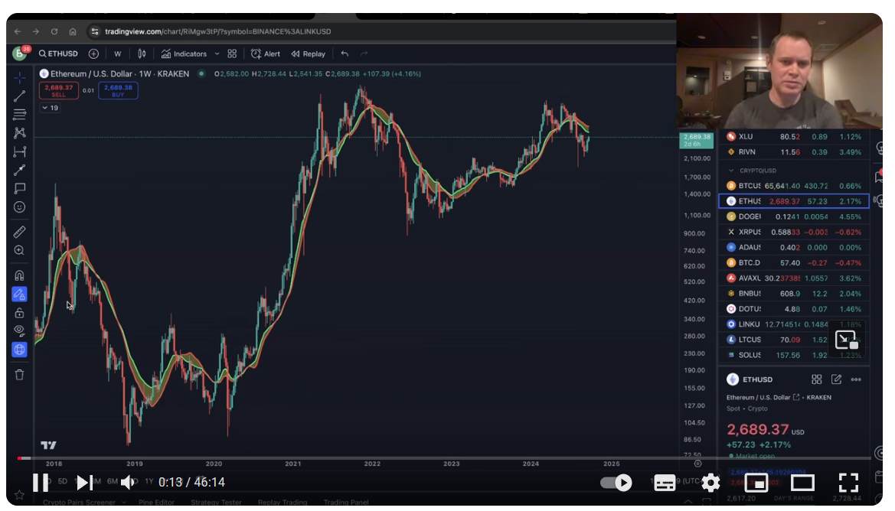The width and height of the screenshot is (895, 511).
Task: Click the zoom in magnifier tool
Action: click(x=20, y=250)
